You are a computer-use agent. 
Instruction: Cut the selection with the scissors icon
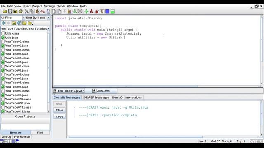coord(26,12)
